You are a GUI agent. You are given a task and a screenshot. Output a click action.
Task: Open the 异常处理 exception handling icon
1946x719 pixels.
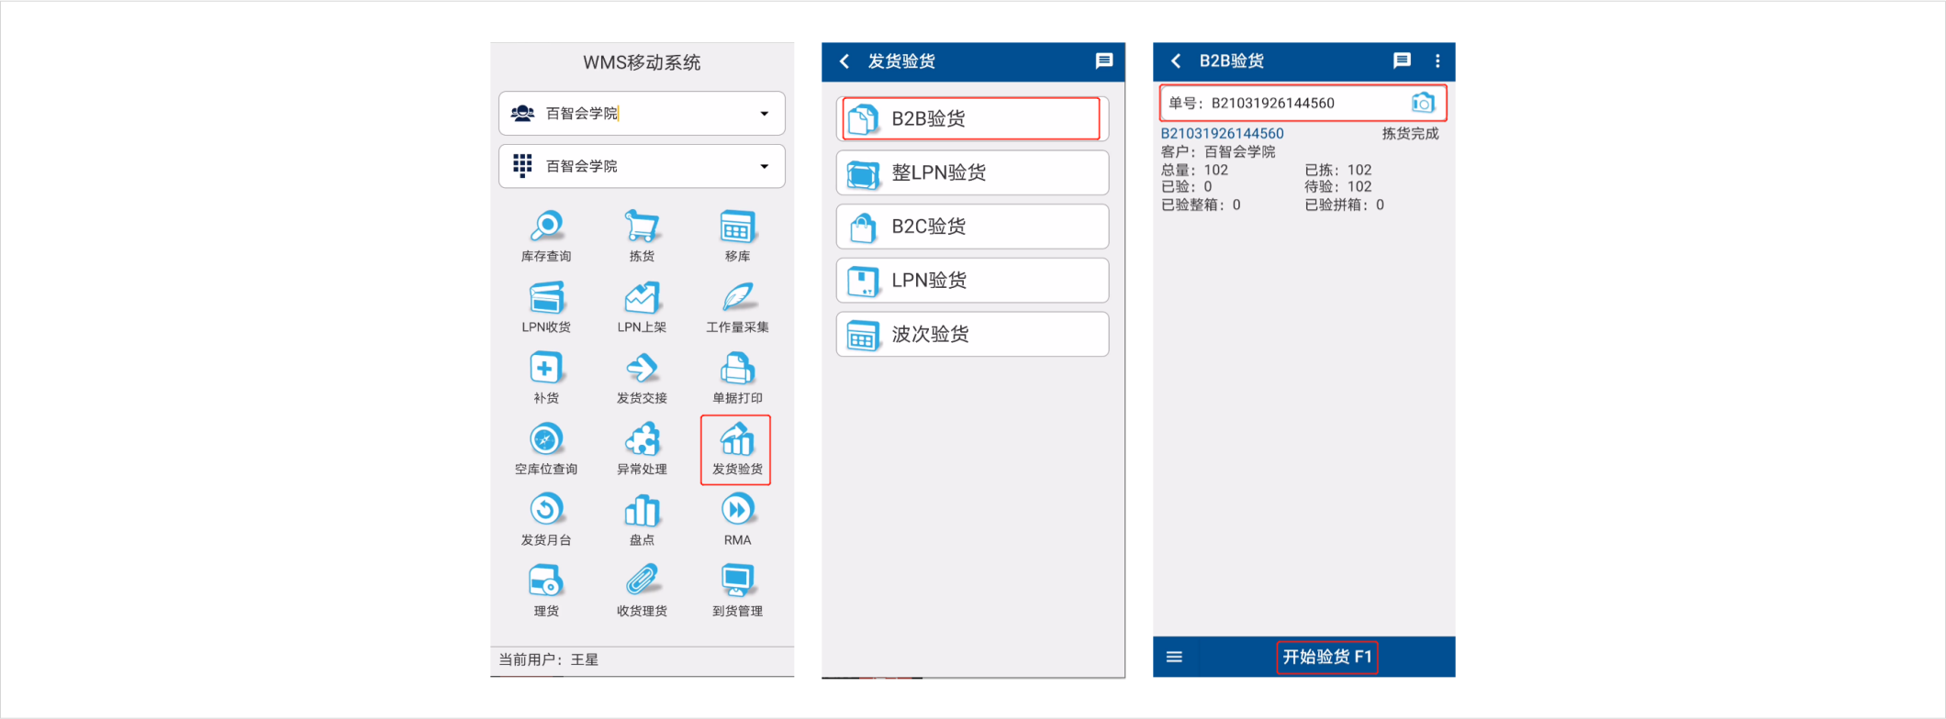[642, 441]
